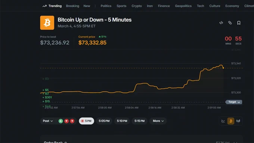
Task: Click the orange current price dot on chart
Action: (223, 68)
